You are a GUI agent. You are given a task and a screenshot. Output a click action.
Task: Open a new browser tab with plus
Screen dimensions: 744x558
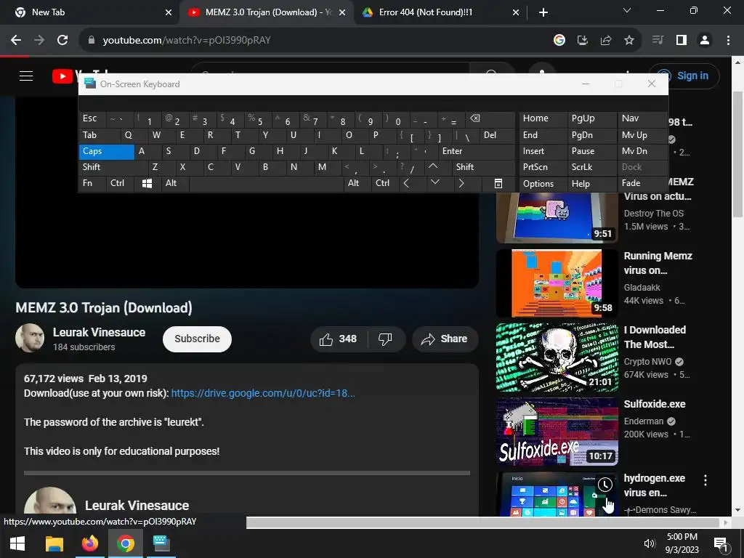tap(543, 12)
